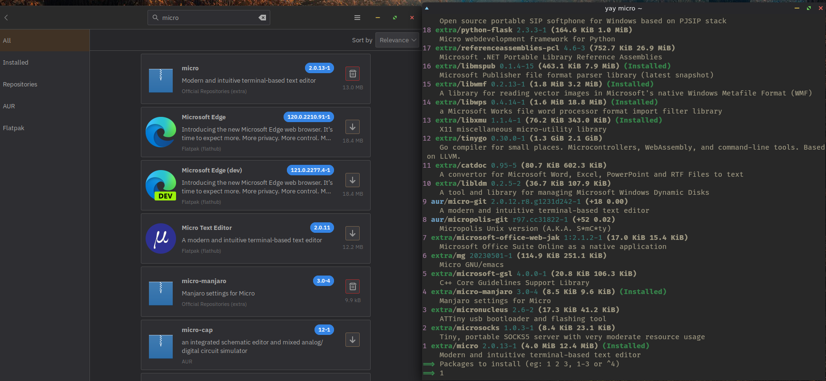Click 'extra/catdoc' line in the terminal
The height and width of the screenshot is (381, 826).
point(461,165)
